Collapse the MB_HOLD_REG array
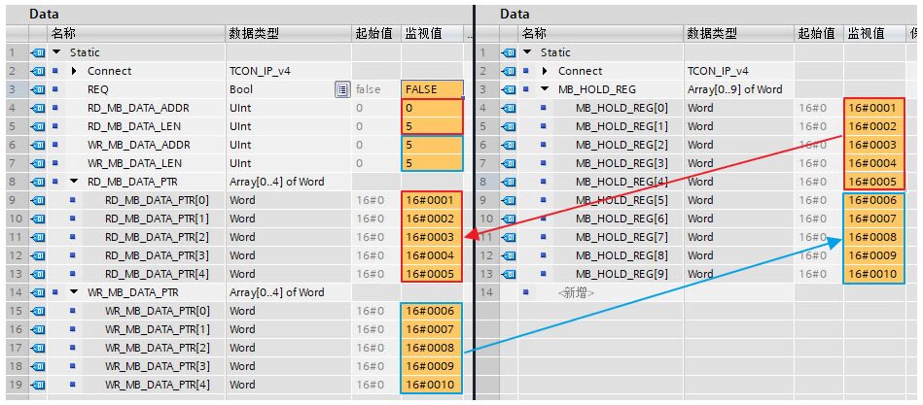This screenshot has height=405, width=923. click(x=545, y=89)
